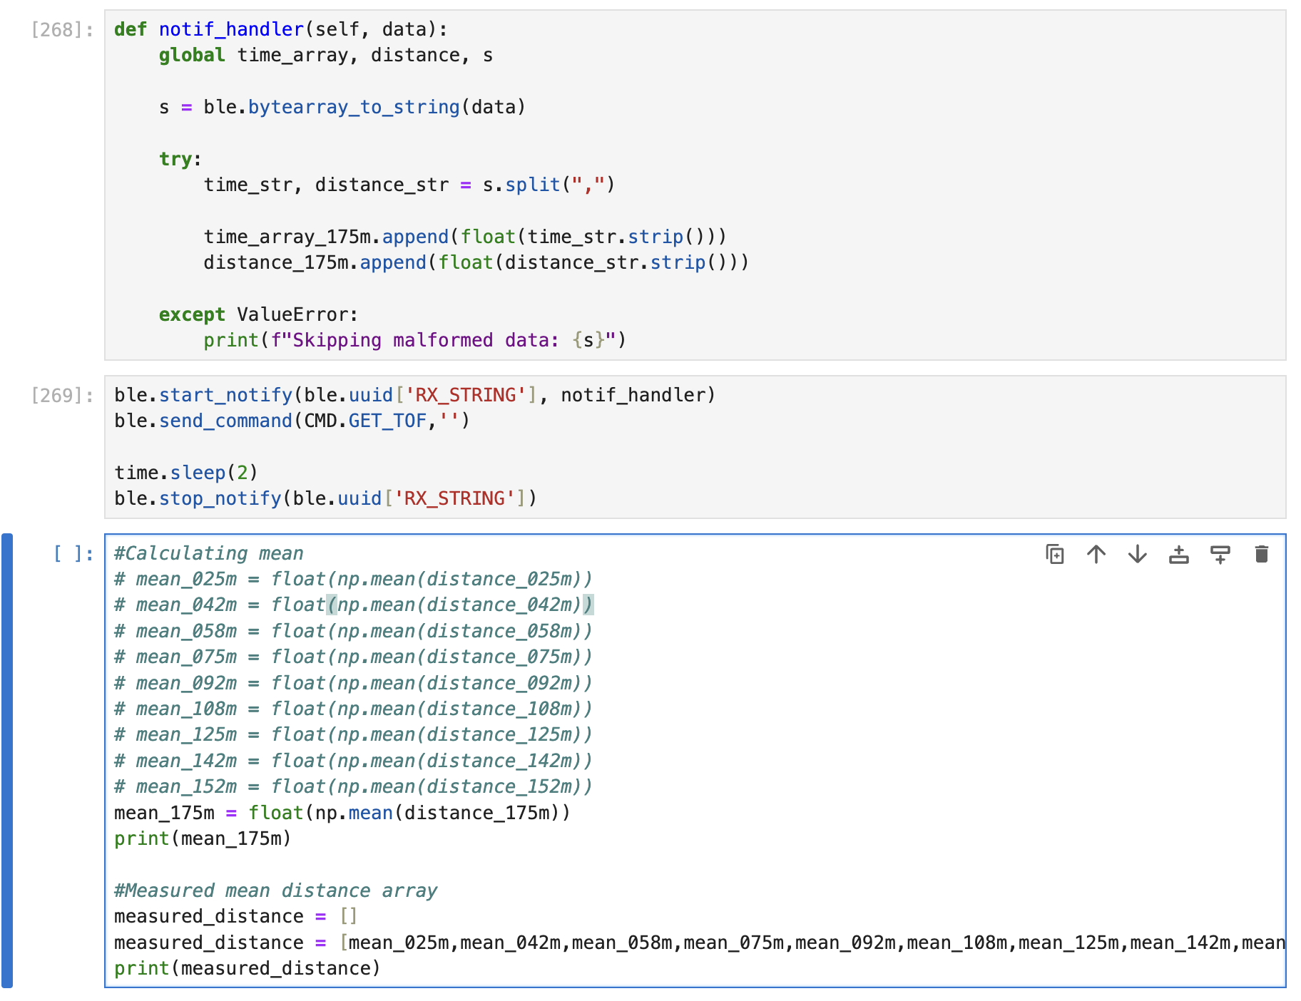
Task: Click the print(mean_175m) line
Action: (203, 838)
